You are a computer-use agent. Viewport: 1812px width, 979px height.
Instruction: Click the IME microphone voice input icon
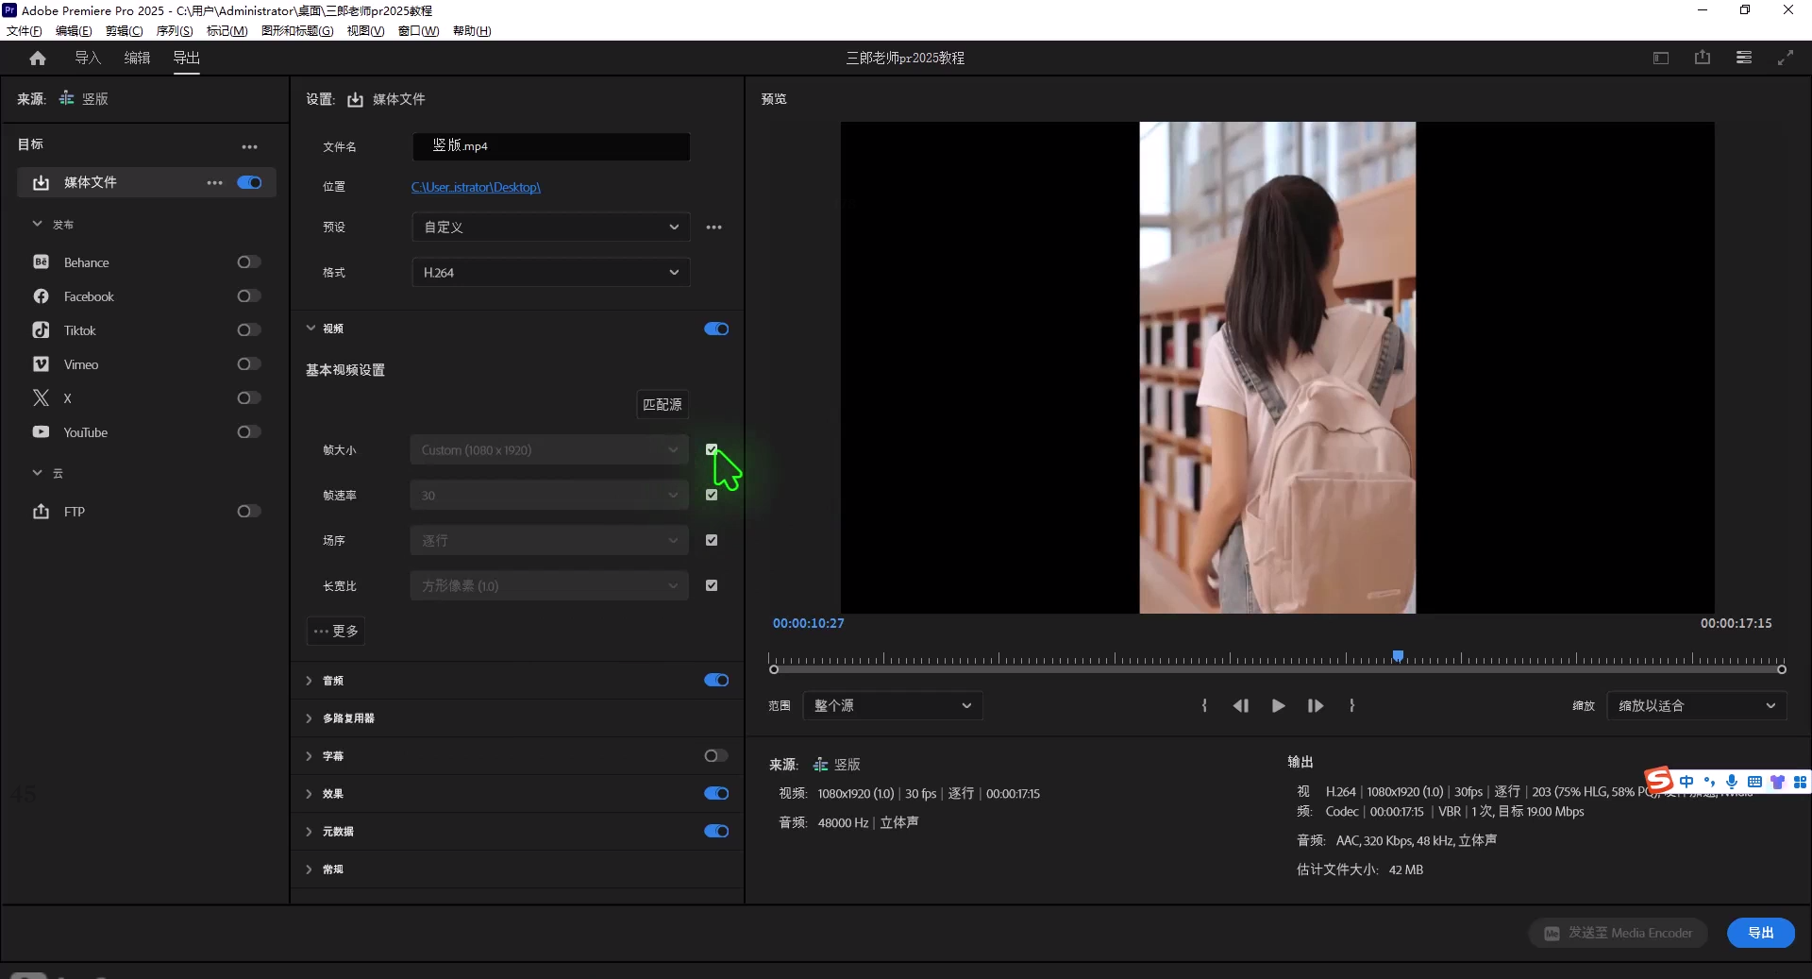(1732, 782)
